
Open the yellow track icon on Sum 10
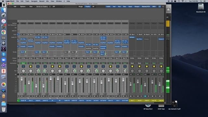(81, 66)
